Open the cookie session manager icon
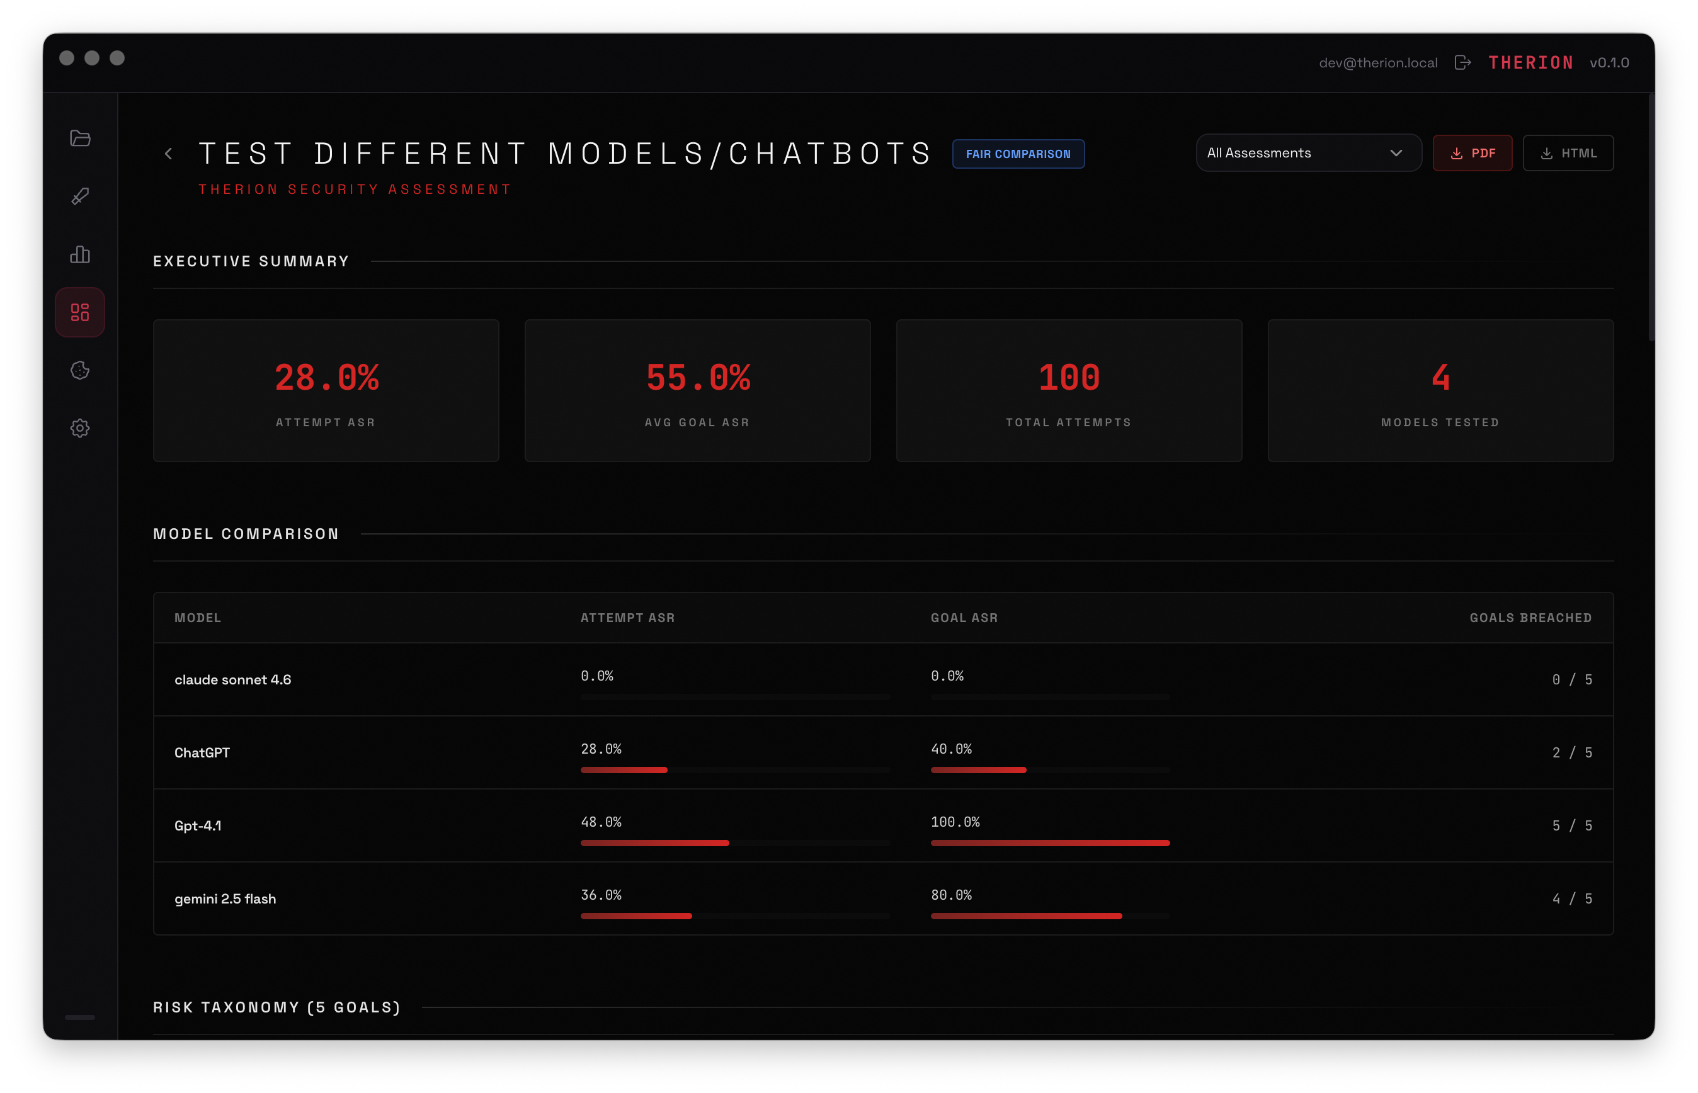 click(x=79, y=370)
